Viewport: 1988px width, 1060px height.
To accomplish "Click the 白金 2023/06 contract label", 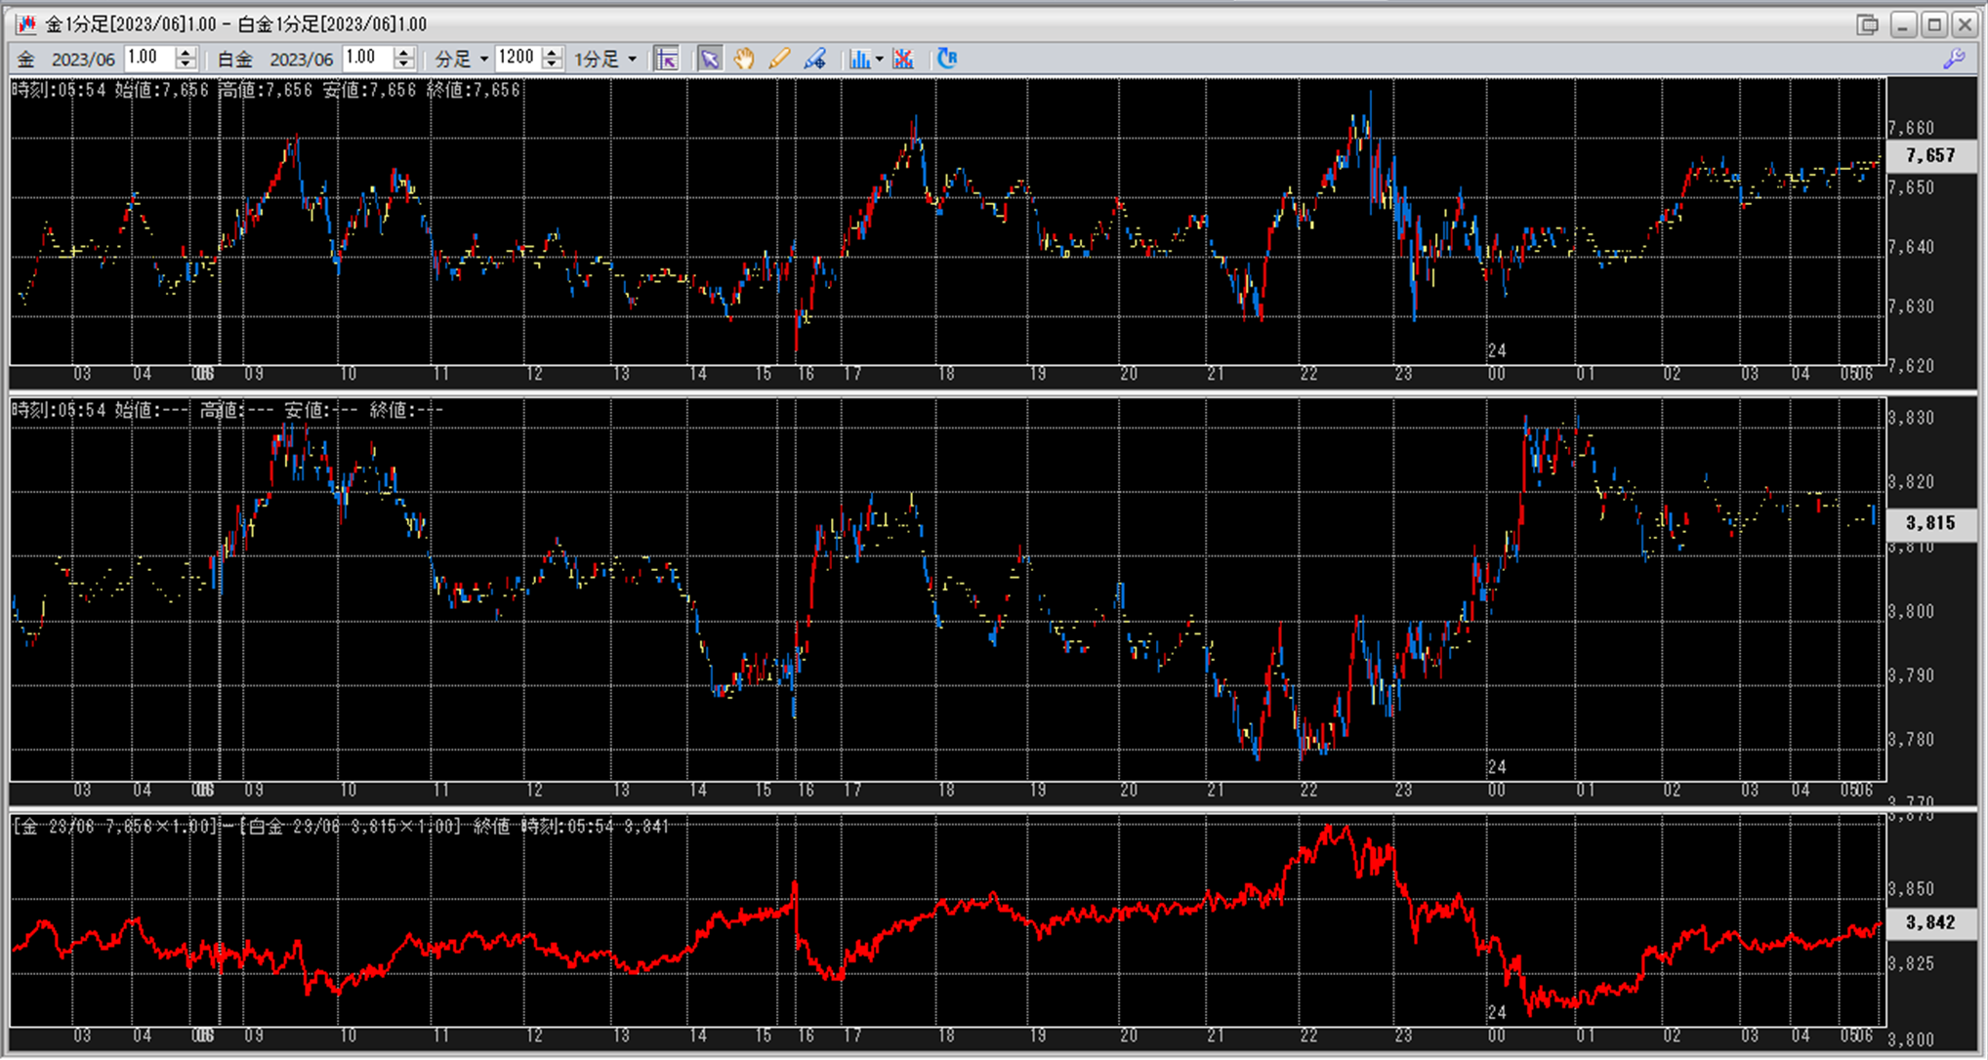I will (301, 60).
